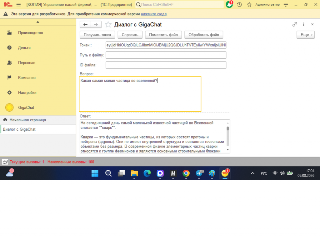The image size is (320, 238).
Task: Click the Путь к файлу field
Action: click(166, 55)
